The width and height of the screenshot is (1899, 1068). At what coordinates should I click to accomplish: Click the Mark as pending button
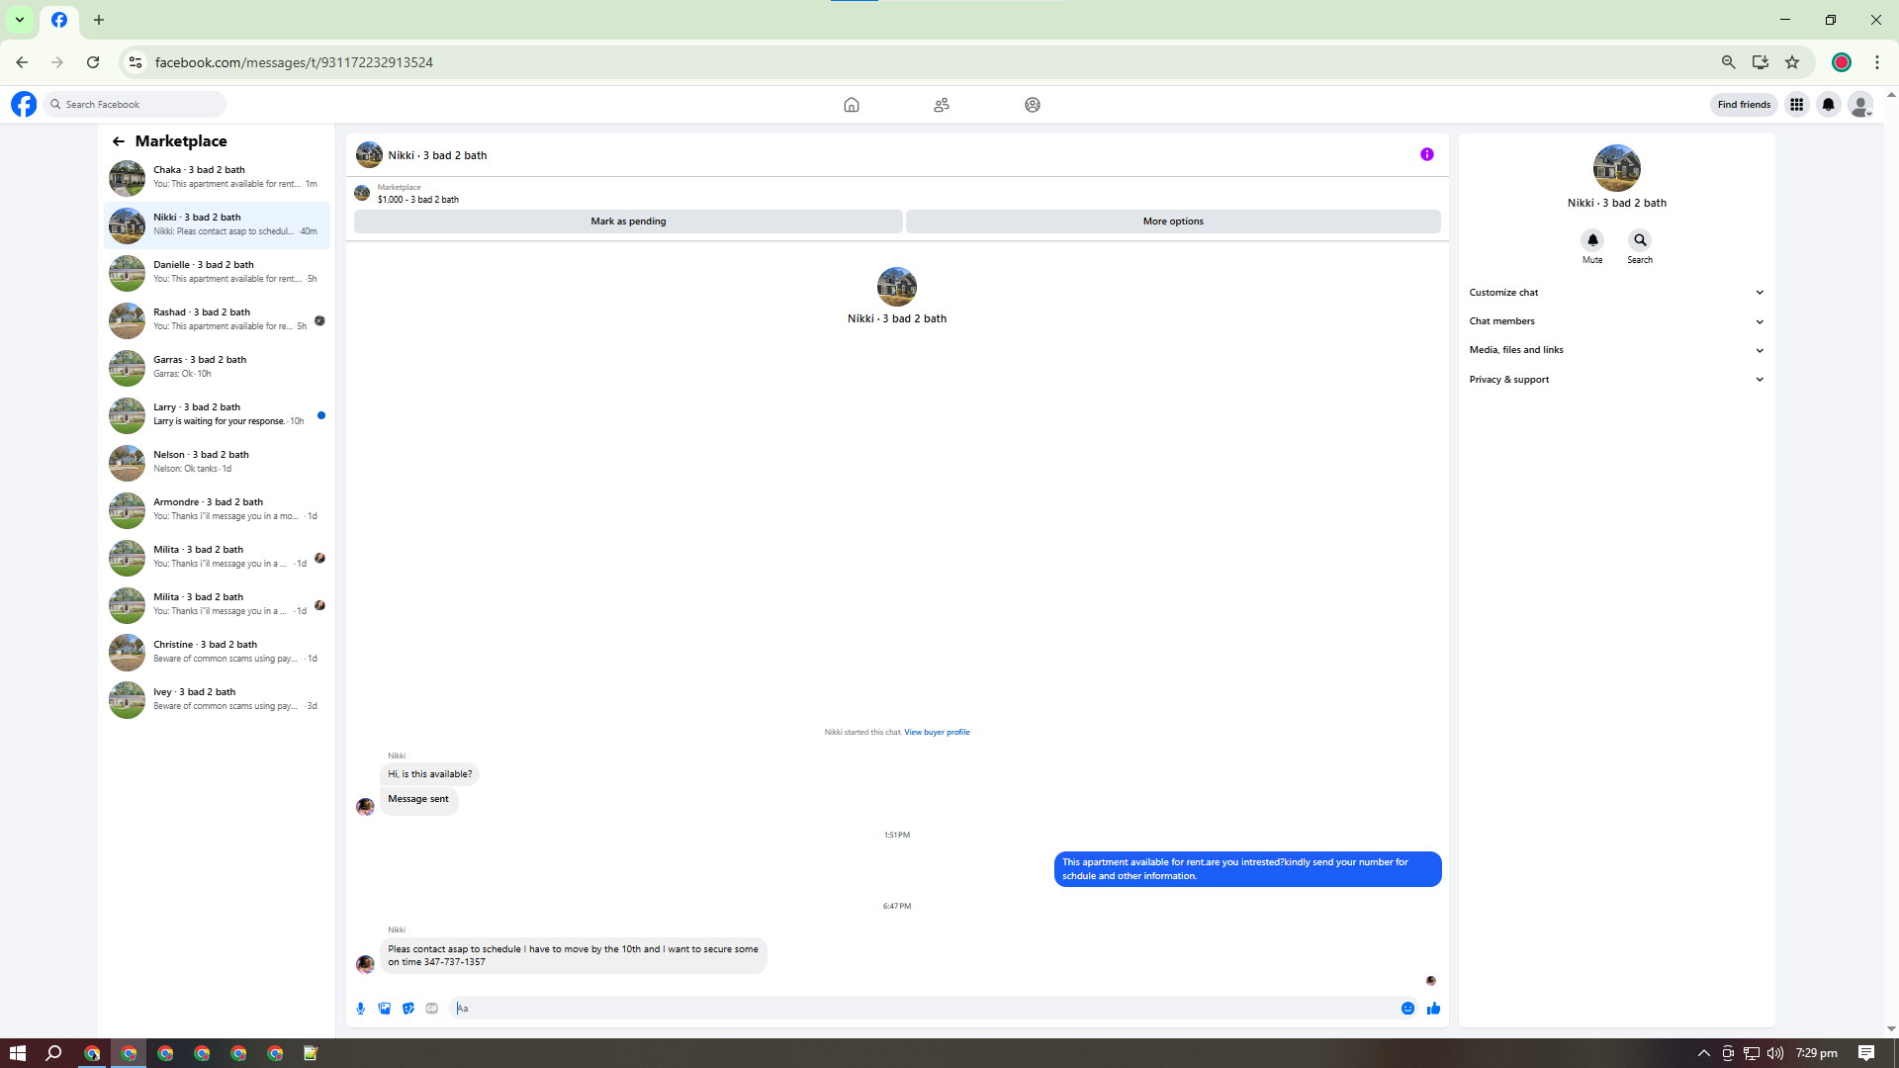click(628, 222)
